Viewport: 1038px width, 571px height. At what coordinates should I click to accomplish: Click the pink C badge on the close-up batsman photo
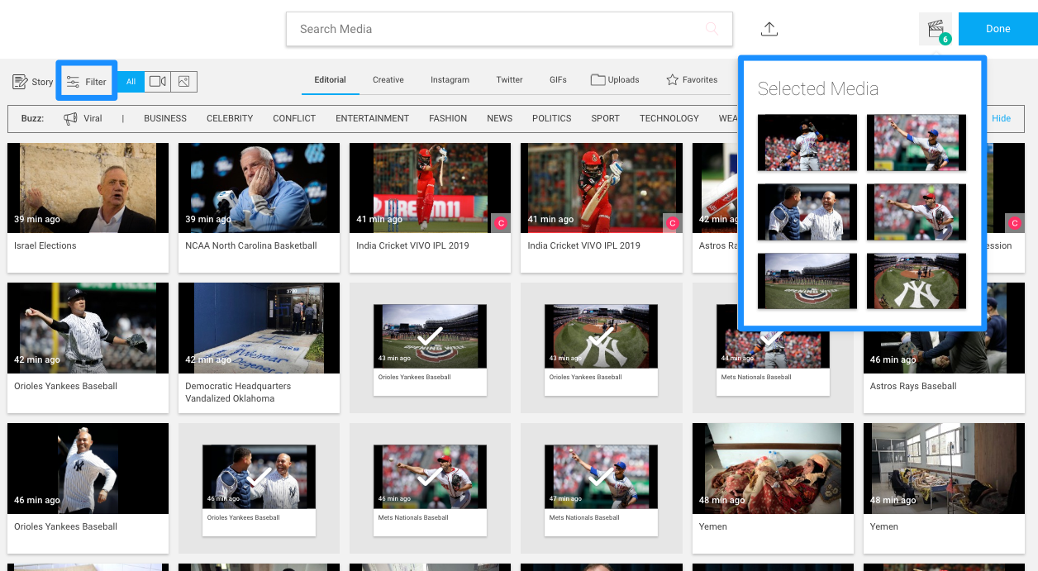(x=672, y=223)
